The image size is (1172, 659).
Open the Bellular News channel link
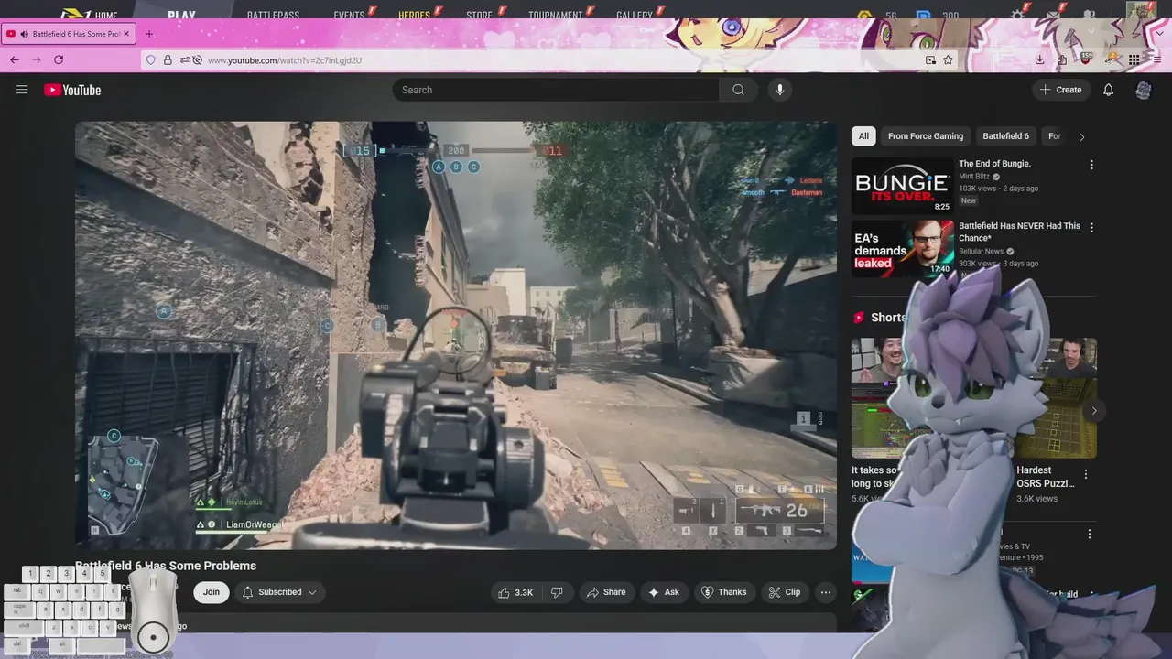coord(981,252)
